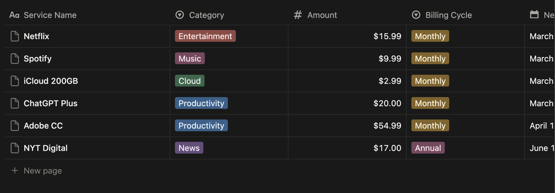Open the Category column header menu
This screenshot has height=193, width=555.
[229, 15]
